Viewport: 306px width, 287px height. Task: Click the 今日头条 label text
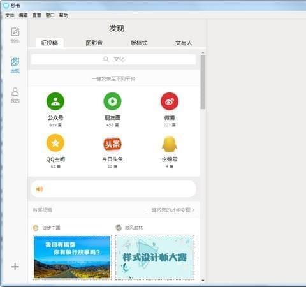tap(113, 159)
